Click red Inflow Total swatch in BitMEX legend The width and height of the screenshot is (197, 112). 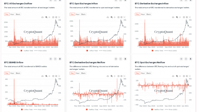click(x=22, y=109)
